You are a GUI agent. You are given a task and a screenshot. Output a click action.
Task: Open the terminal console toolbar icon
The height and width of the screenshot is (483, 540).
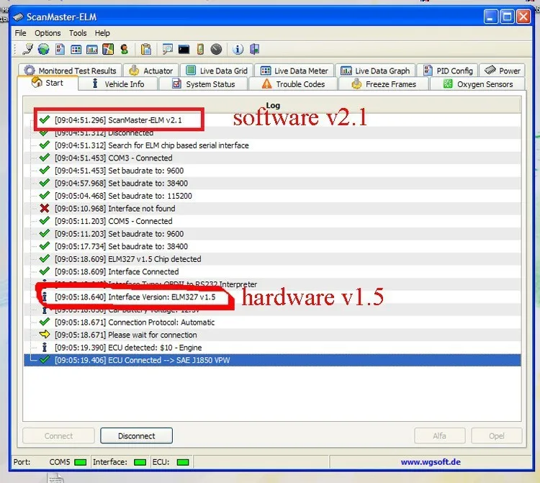pyautogui.click(x=184, y=50)
